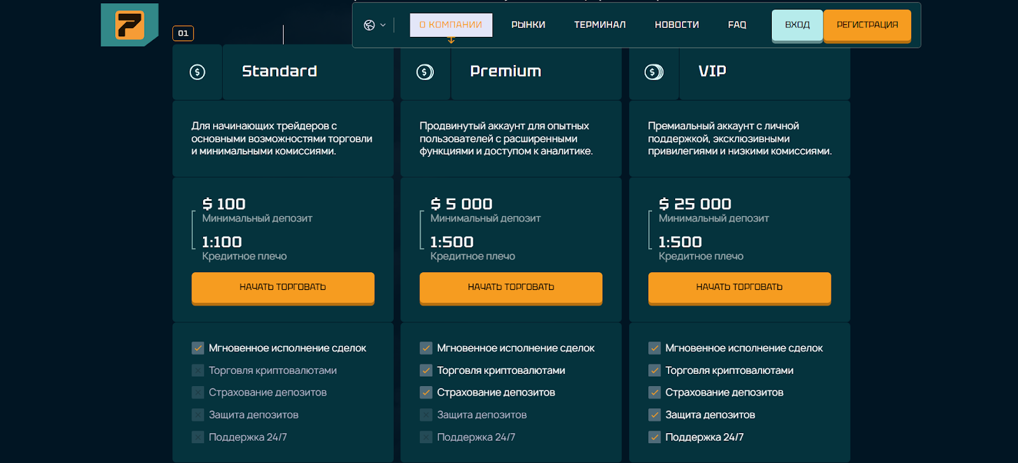This screenshot has height=463, width=1018.
Task: Expand the language selector chevron
Action: click(383, 25)
